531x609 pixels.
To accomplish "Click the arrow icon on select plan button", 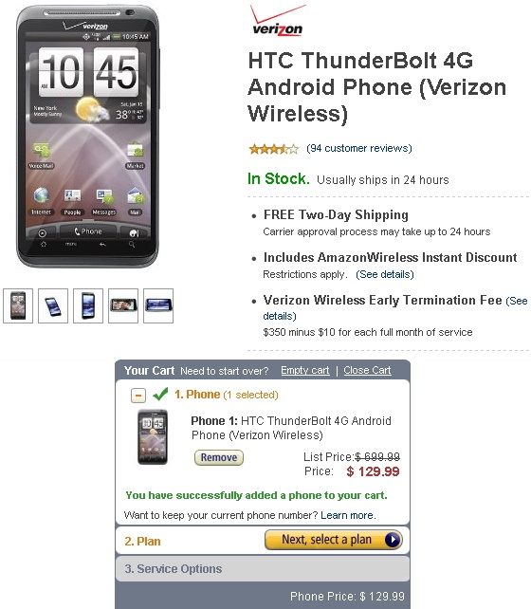I will click(x=393, y=540).
